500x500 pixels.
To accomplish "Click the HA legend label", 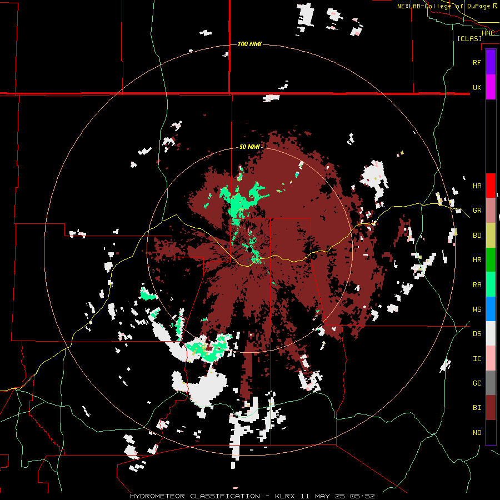I will point(477,186).
